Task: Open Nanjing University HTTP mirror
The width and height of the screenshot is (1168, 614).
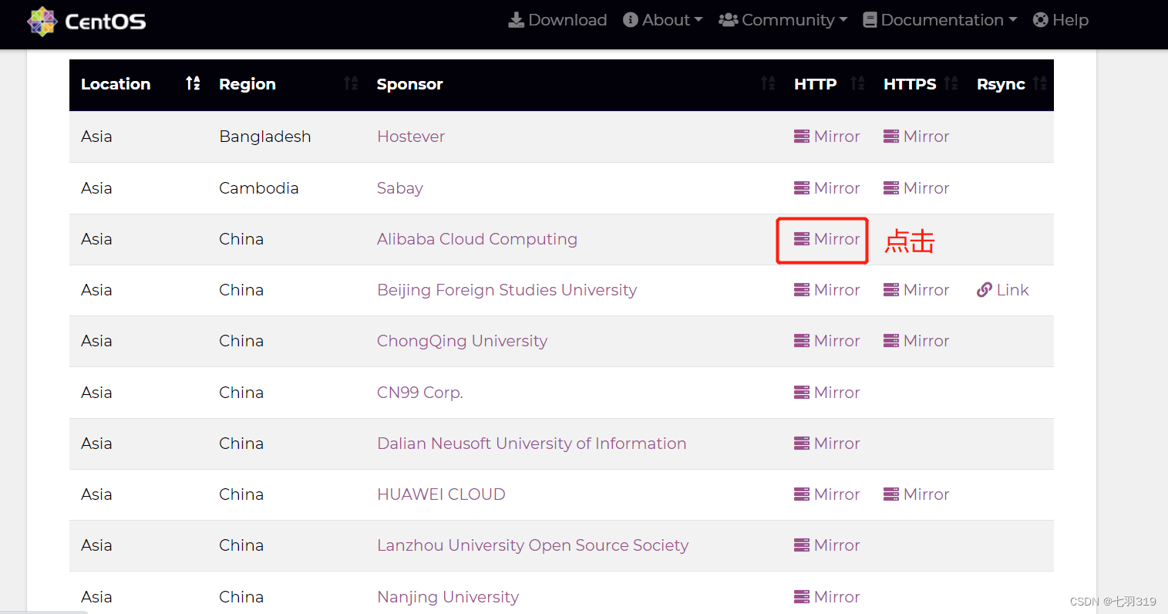Action: tap(826, 597)
